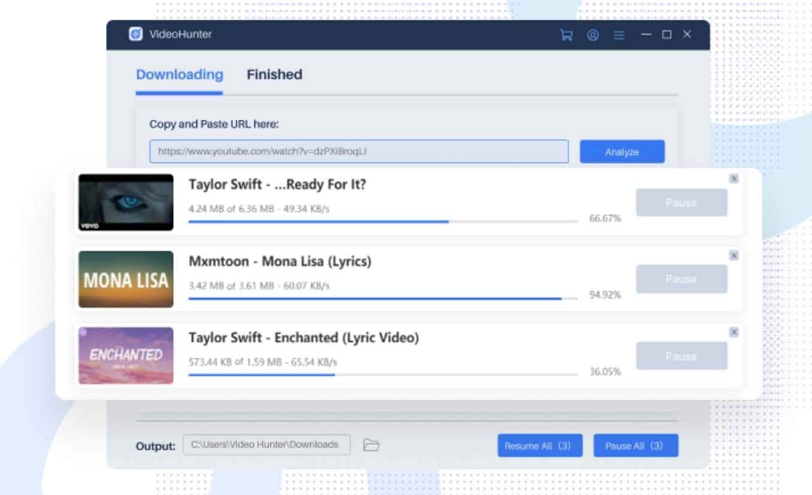Remove the Mona Lisa download
Screen dimensions: 812x495
[x=734, y=255]
